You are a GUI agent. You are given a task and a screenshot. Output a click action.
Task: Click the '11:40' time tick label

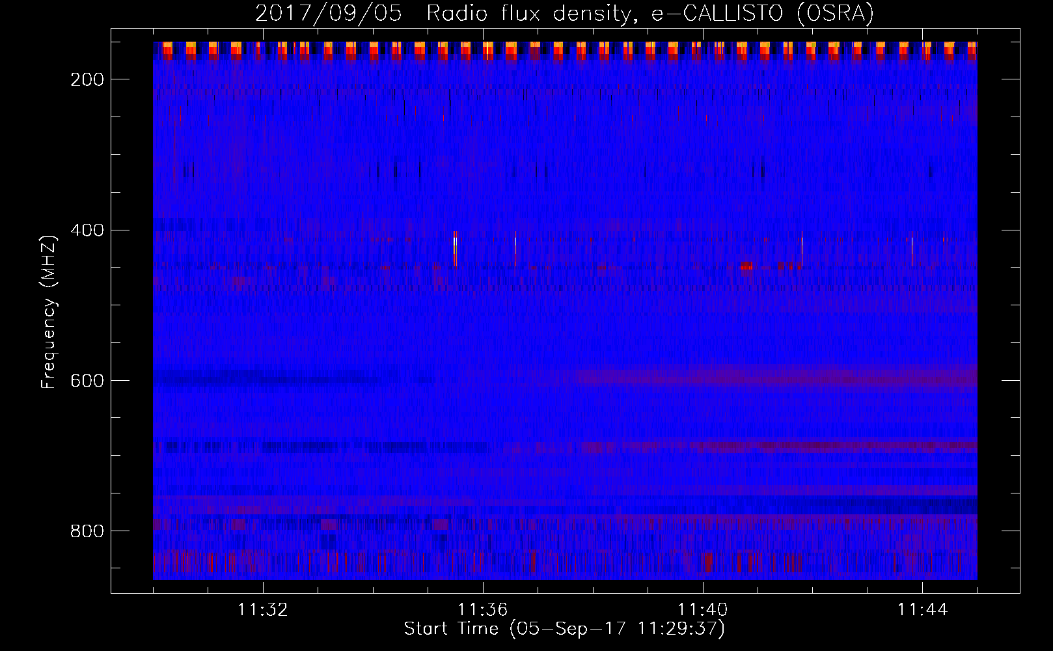[x=702, y=610]
